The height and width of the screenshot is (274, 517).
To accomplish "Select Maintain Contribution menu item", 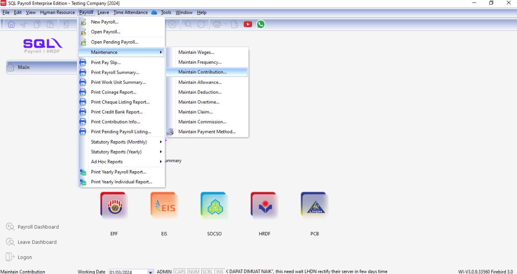I will click(x=203, y=72).
